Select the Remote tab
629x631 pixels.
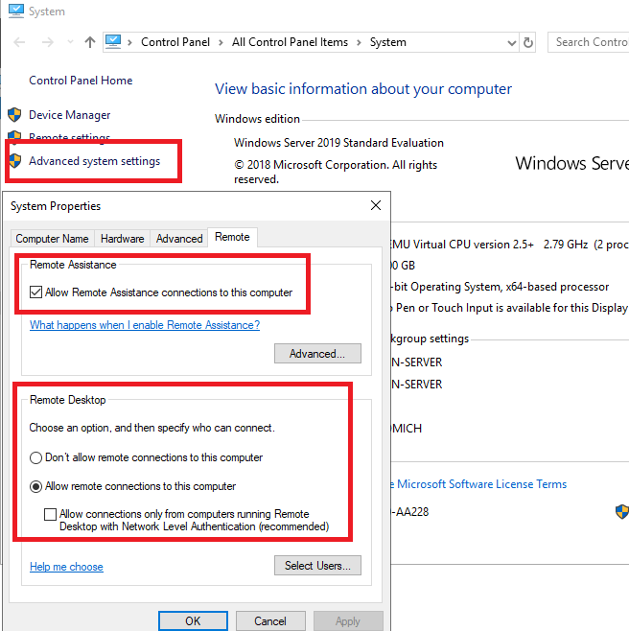pos(232,237)
